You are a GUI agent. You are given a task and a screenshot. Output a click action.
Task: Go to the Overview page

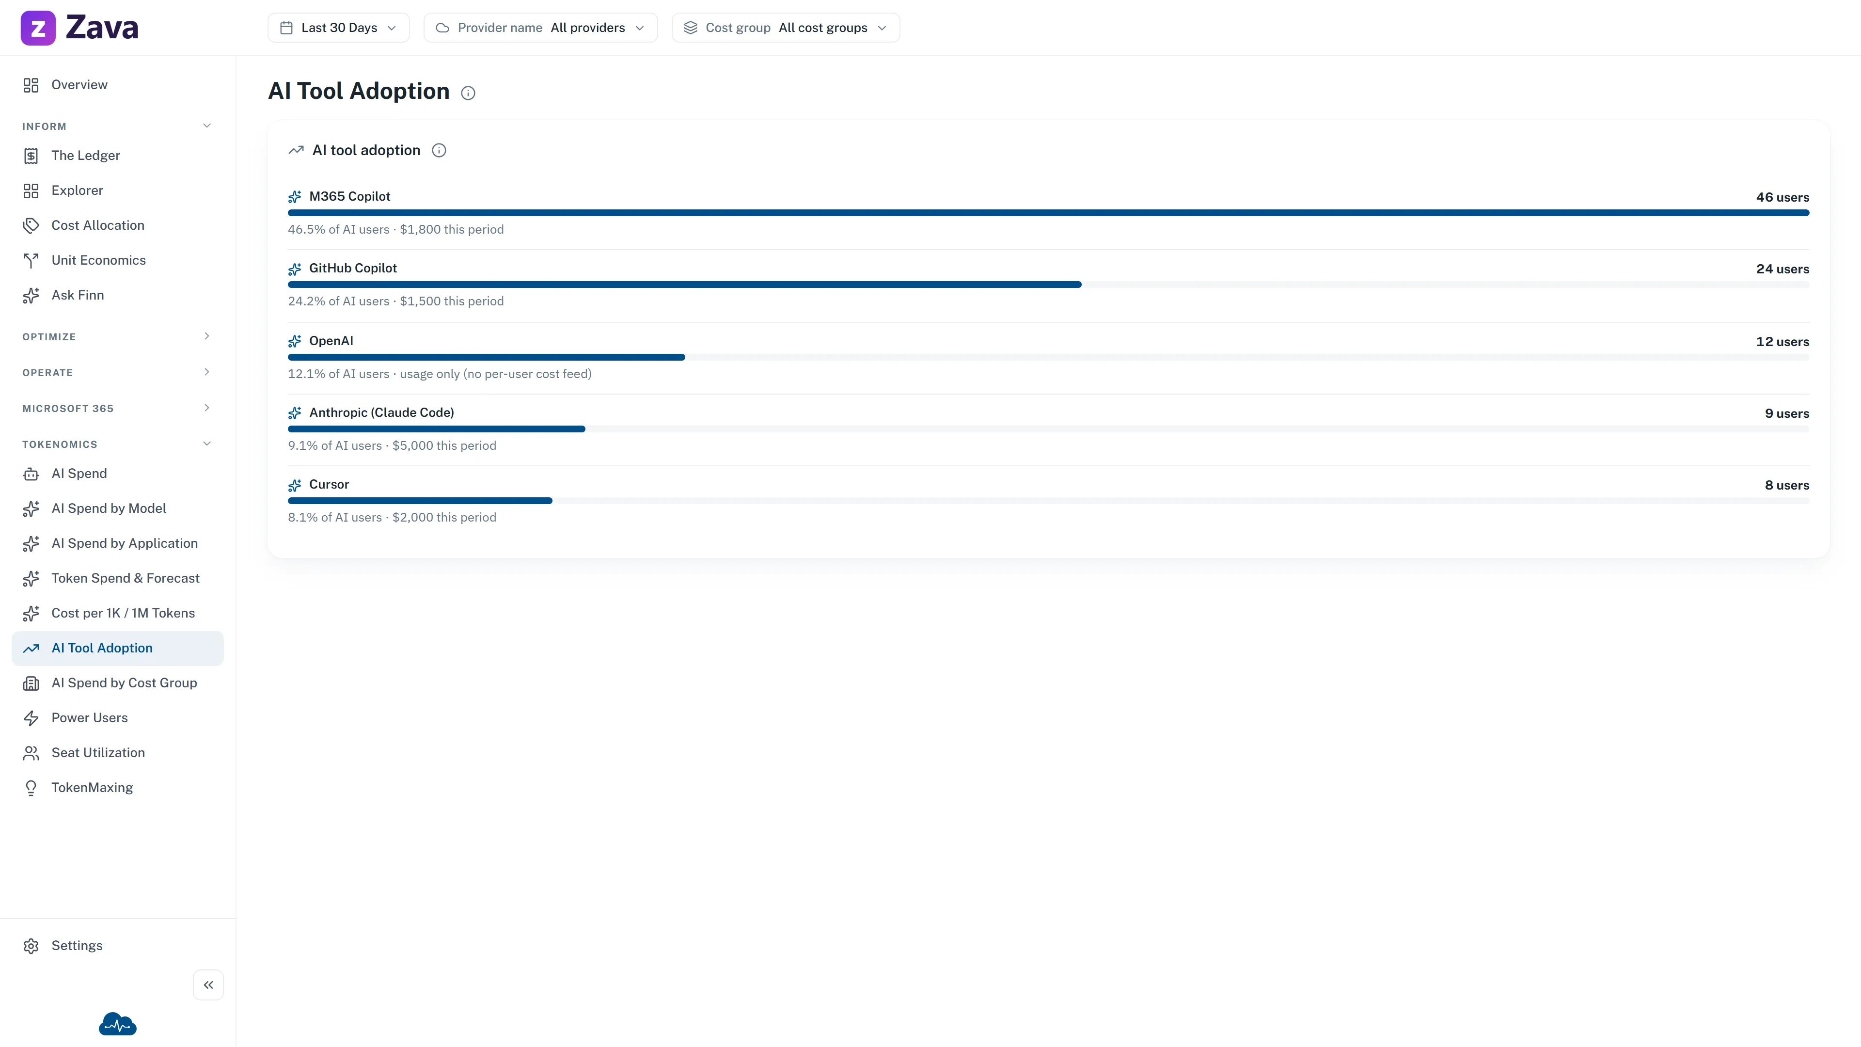point(118,85)
